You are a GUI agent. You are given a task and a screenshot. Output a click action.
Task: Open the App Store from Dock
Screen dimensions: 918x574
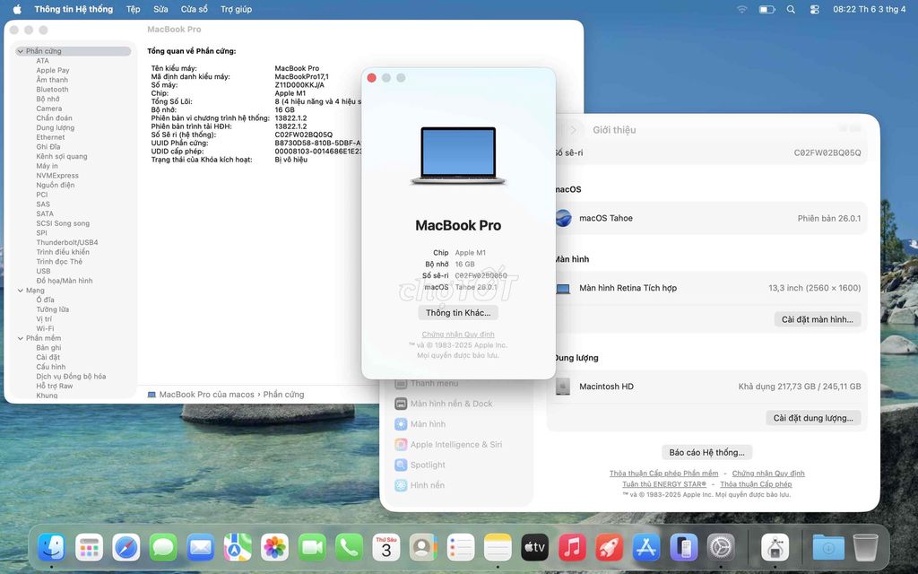(x=646, y=548)
